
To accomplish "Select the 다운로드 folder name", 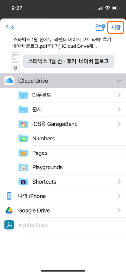I will click(x=42, y=95).
